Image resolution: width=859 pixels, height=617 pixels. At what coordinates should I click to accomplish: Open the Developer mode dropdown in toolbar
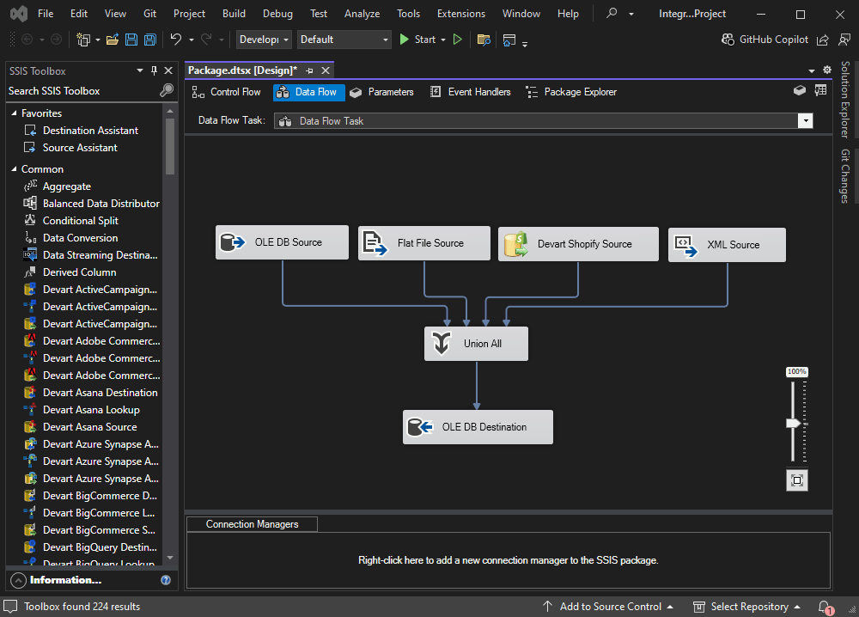point(264,40)
